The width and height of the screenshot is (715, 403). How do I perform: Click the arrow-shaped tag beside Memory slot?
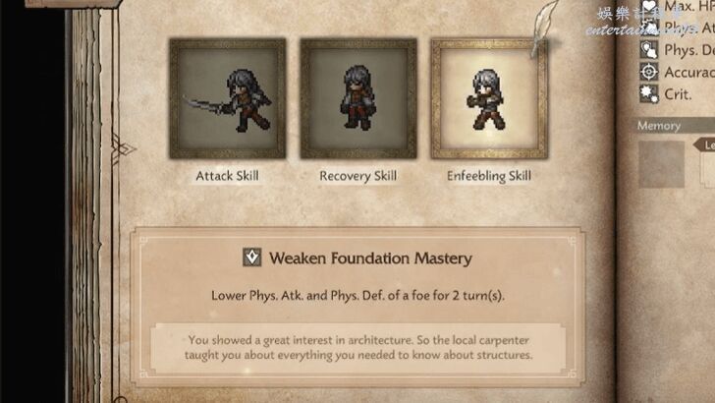704,145
